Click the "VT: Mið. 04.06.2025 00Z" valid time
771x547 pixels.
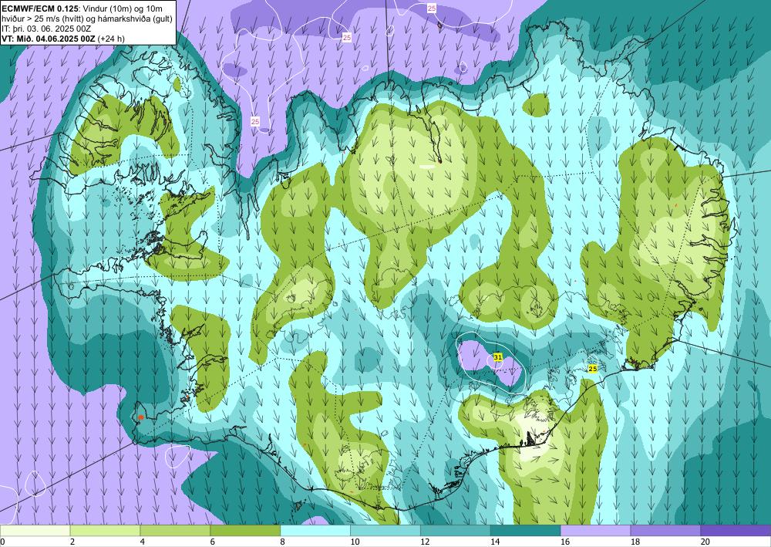pos(49,39)
